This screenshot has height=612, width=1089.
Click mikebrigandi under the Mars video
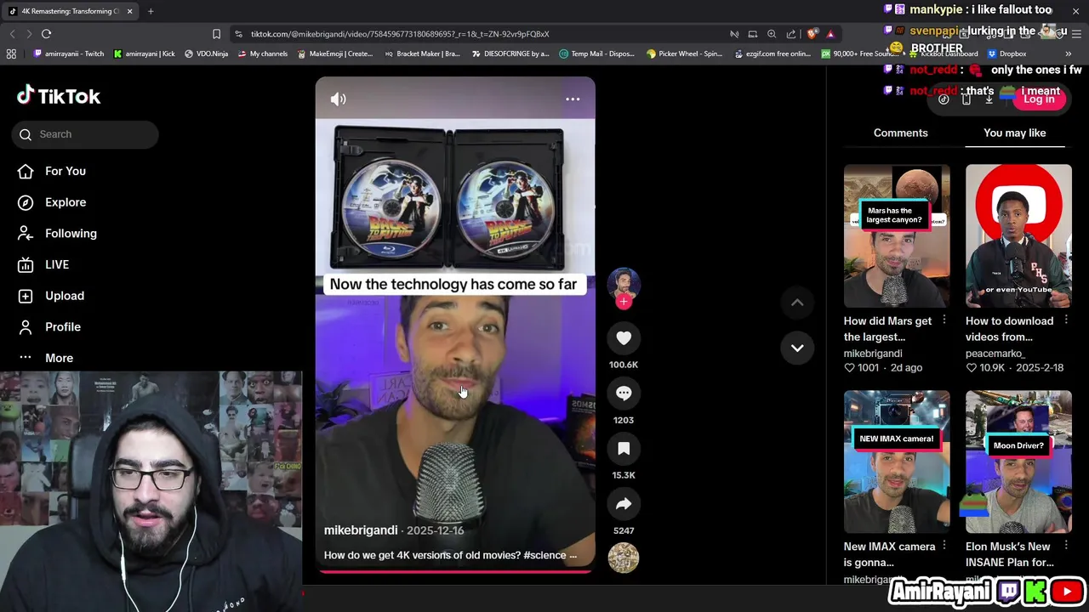873,354
